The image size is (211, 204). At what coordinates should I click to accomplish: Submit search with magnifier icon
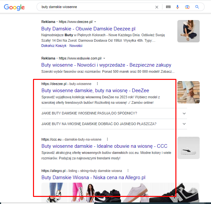click(x=197, y=7)
